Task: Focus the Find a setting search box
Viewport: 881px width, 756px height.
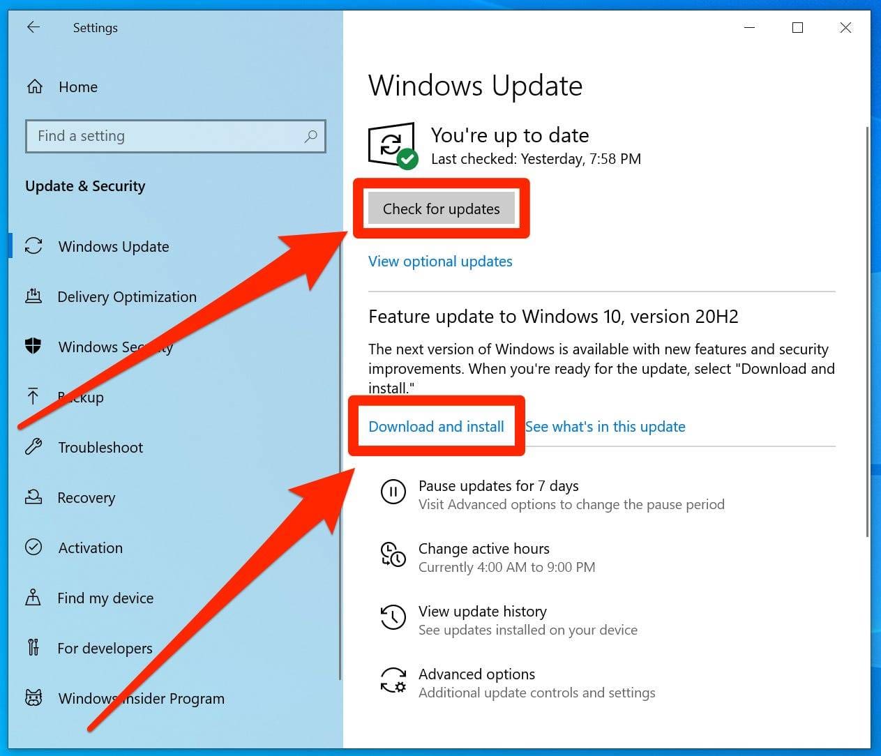Action: [176, 136]
